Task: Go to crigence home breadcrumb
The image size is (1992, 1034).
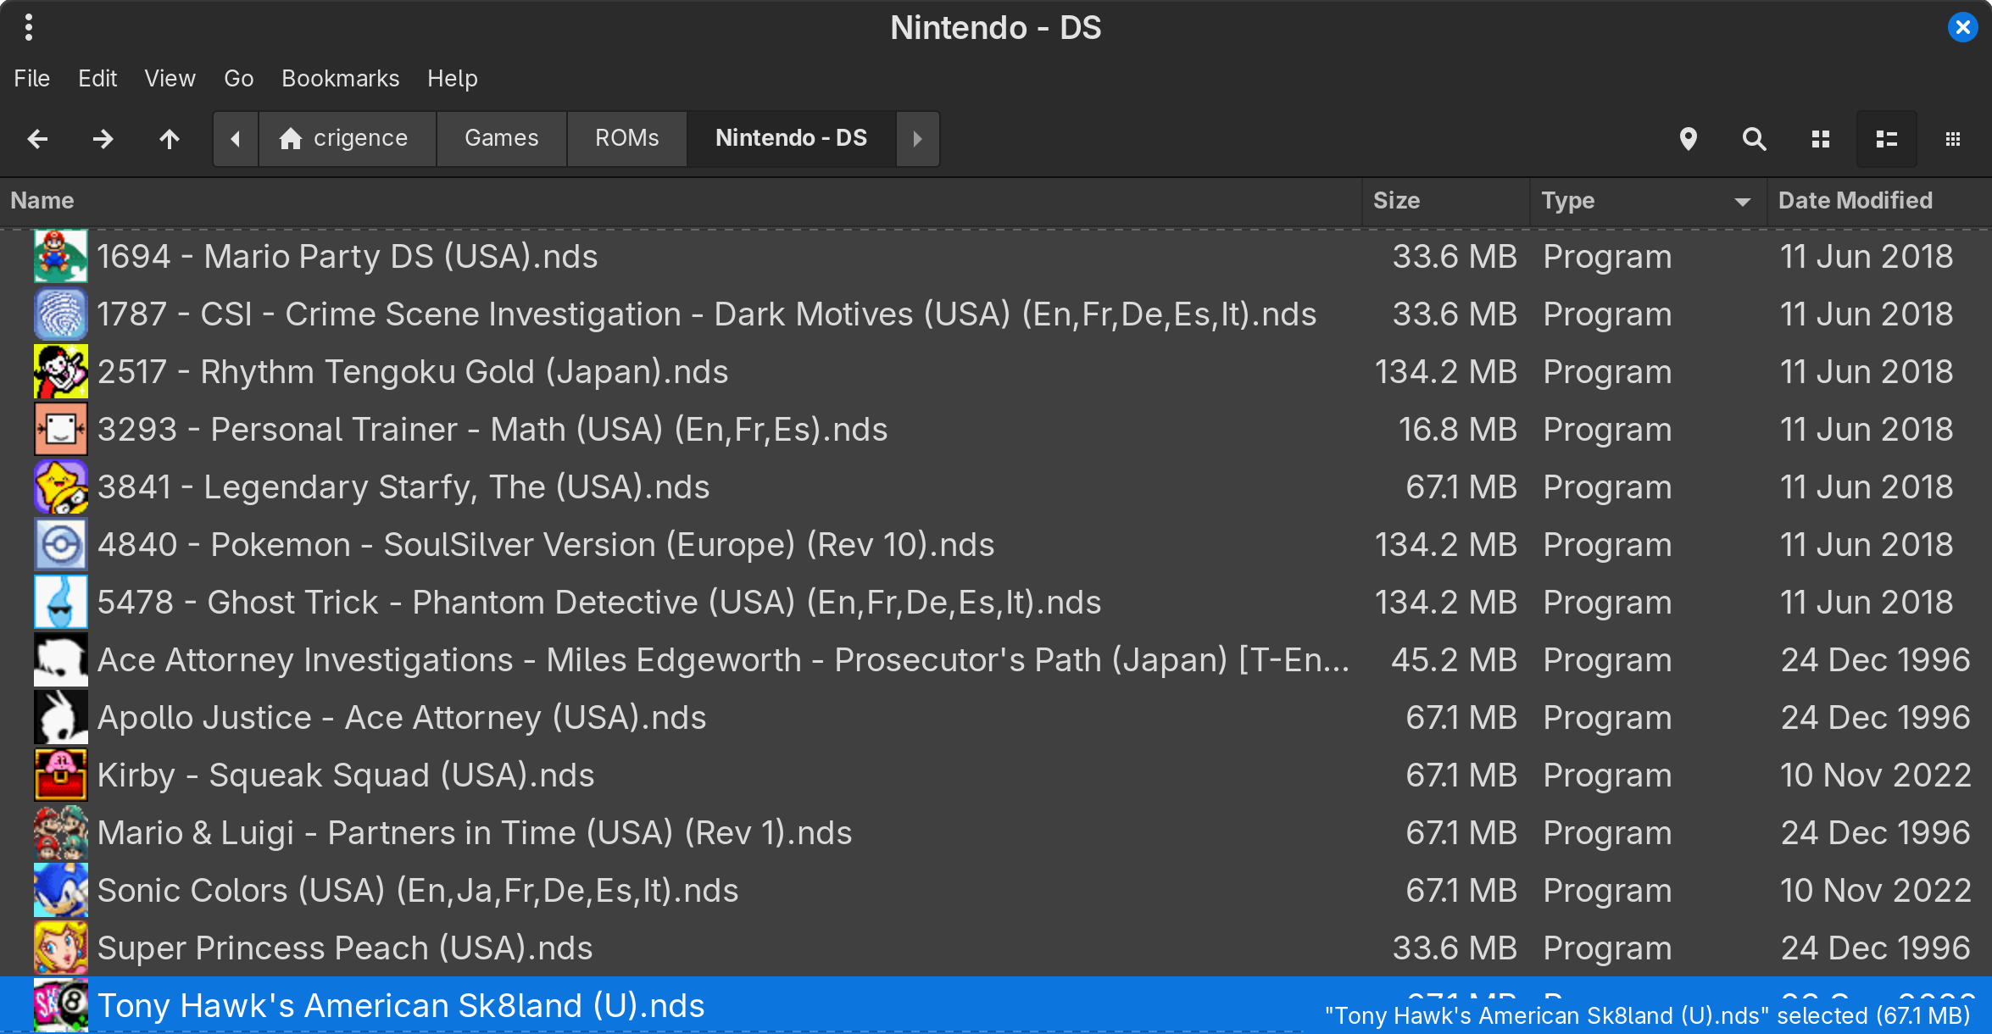Action: click(346, 138)
